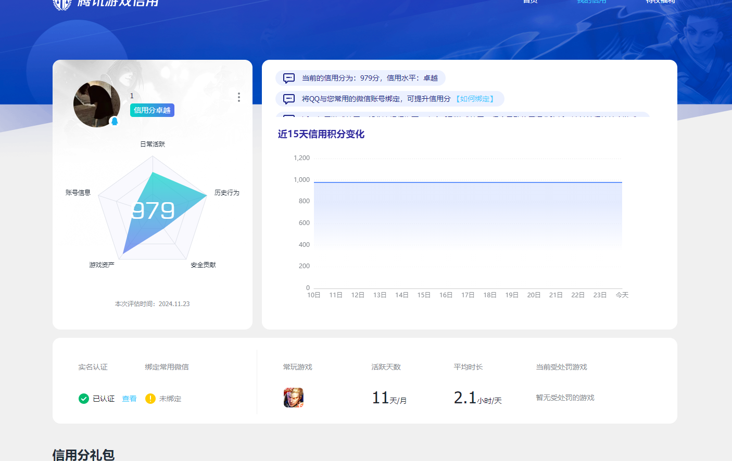Click the yellow warning icon next to 未绑定
This screenshot has height=461, width=732.
(x=150, y=399)
